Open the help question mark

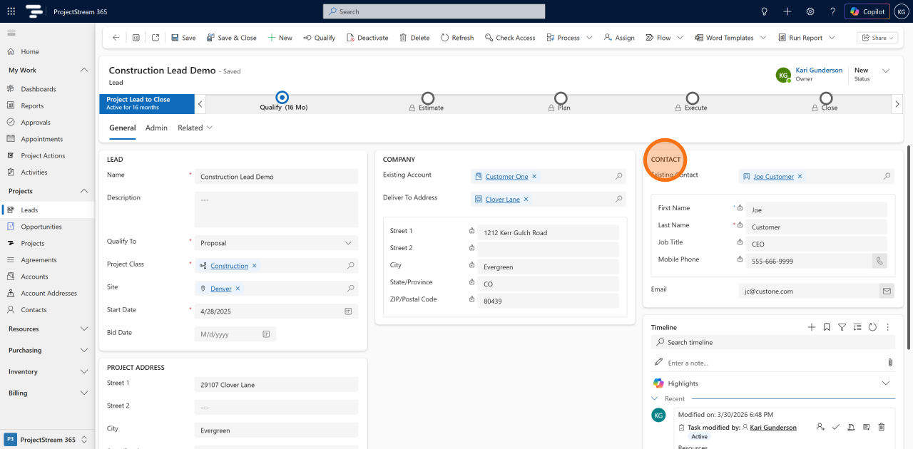tap(832, 11)
